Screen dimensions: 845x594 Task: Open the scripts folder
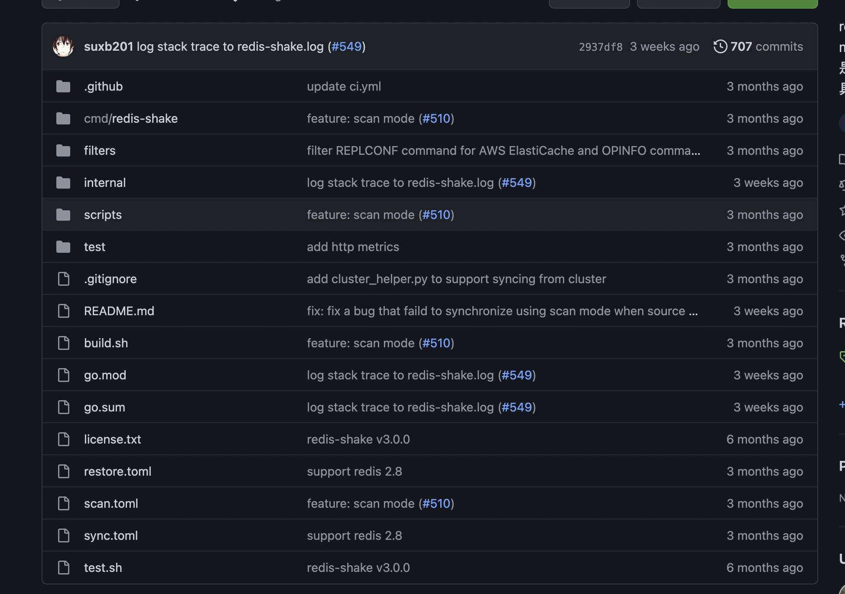click(102, 214)
